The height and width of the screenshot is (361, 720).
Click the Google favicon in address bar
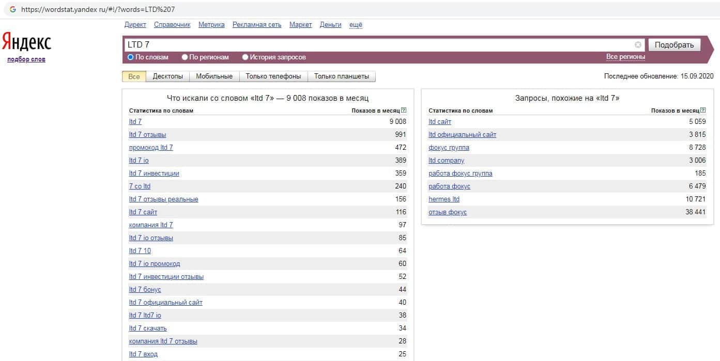[x=13, y=9]
